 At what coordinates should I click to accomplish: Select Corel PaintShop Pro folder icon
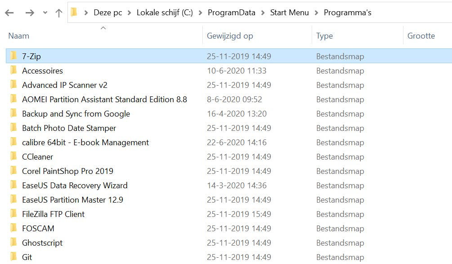[13, 170]
